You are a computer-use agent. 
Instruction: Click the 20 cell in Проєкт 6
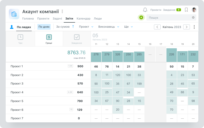click(x=118, y=110)
